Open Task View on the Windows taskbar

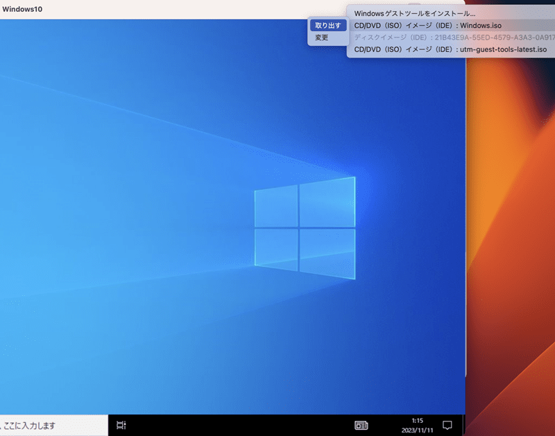[121, 425]
